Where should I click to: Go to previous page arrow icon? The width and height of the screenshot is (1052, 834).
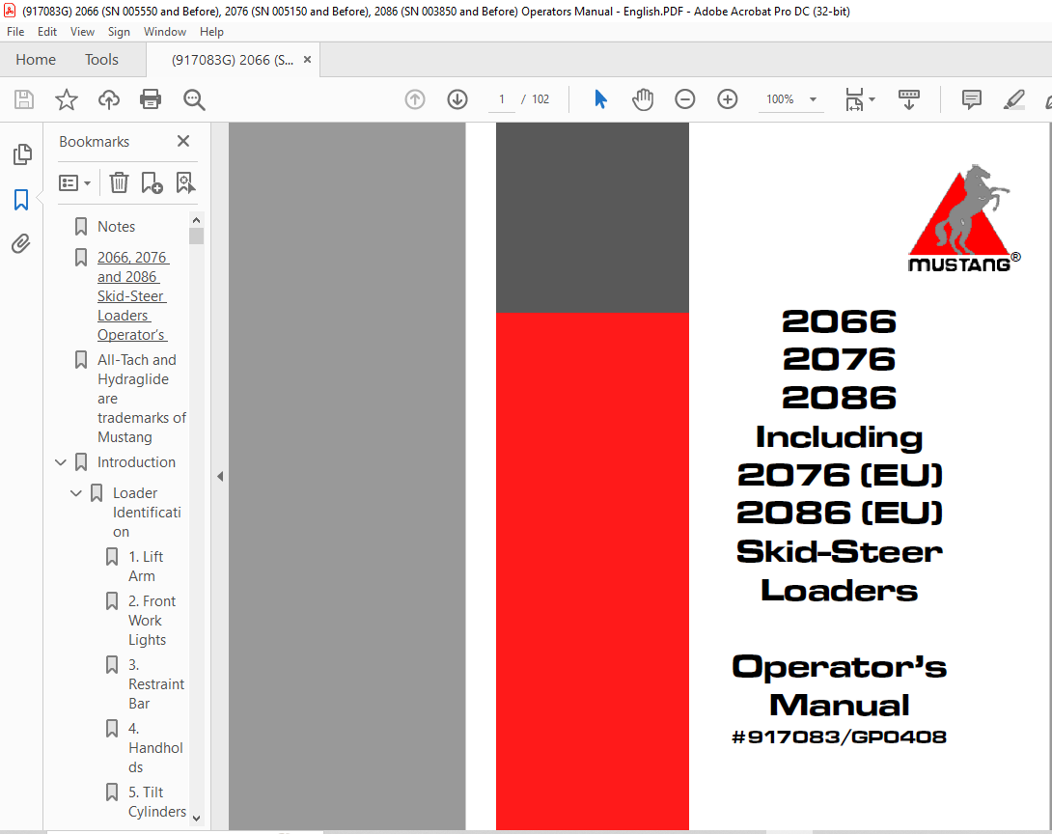415,99
